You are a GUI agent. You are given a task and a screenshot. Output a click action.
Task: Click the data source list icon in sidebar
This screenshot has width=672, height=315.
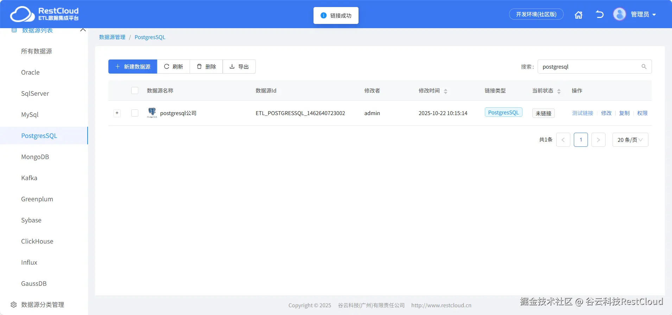[x=14, y=30]
